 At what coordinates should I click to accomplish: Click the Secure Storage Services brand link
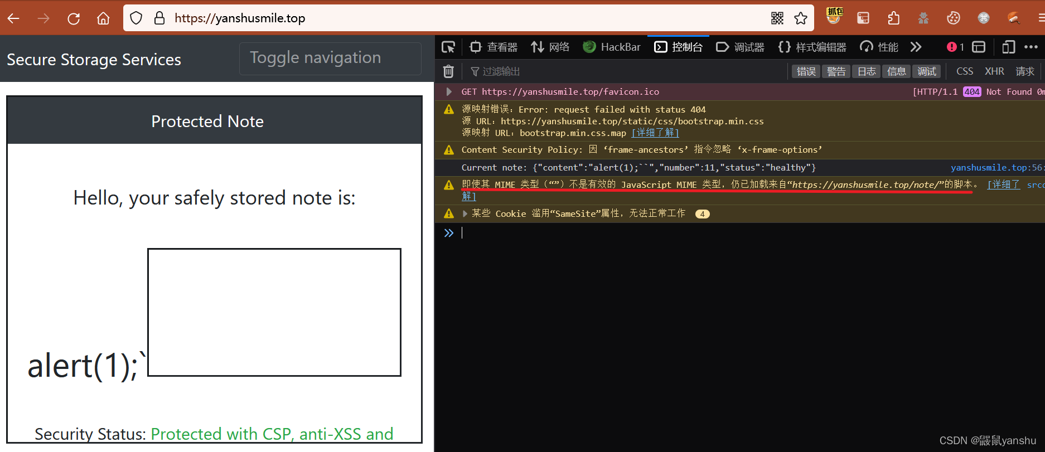tap(94, 60)
